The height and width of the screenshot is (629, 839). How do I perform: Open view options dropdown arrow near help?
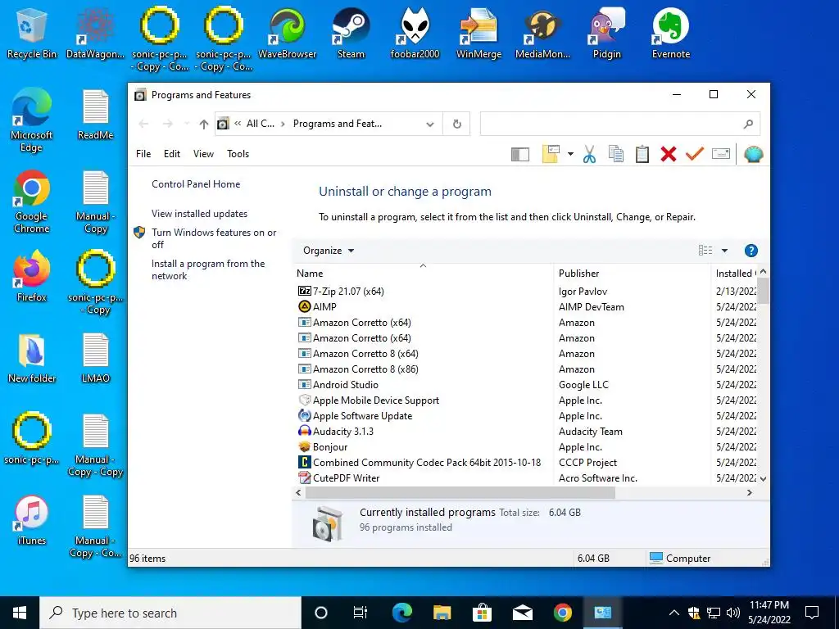[724, 251]
